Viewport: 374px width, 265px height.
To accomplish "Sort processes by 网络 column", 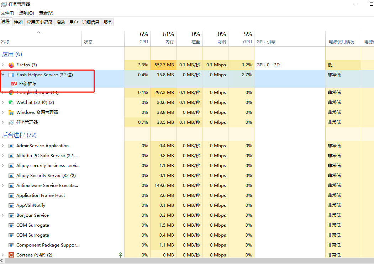I will [215, 39].
